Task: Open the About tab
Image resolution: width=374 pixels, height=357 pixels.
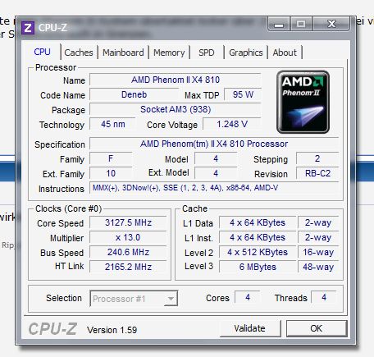Action: [285, 53]
